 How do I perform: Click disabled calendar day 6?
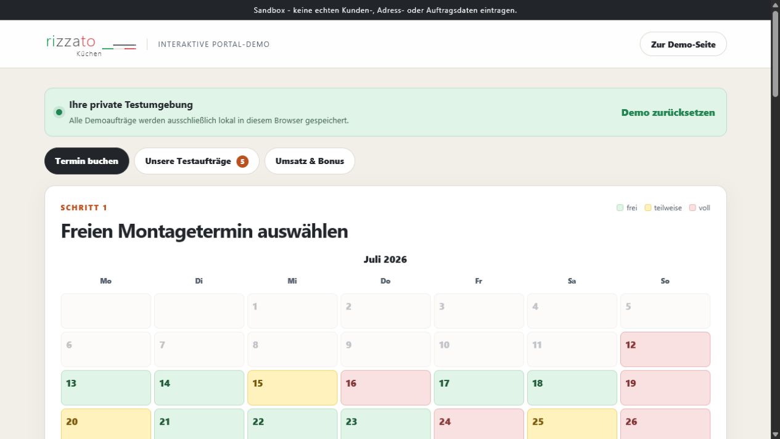click(106, 350)
